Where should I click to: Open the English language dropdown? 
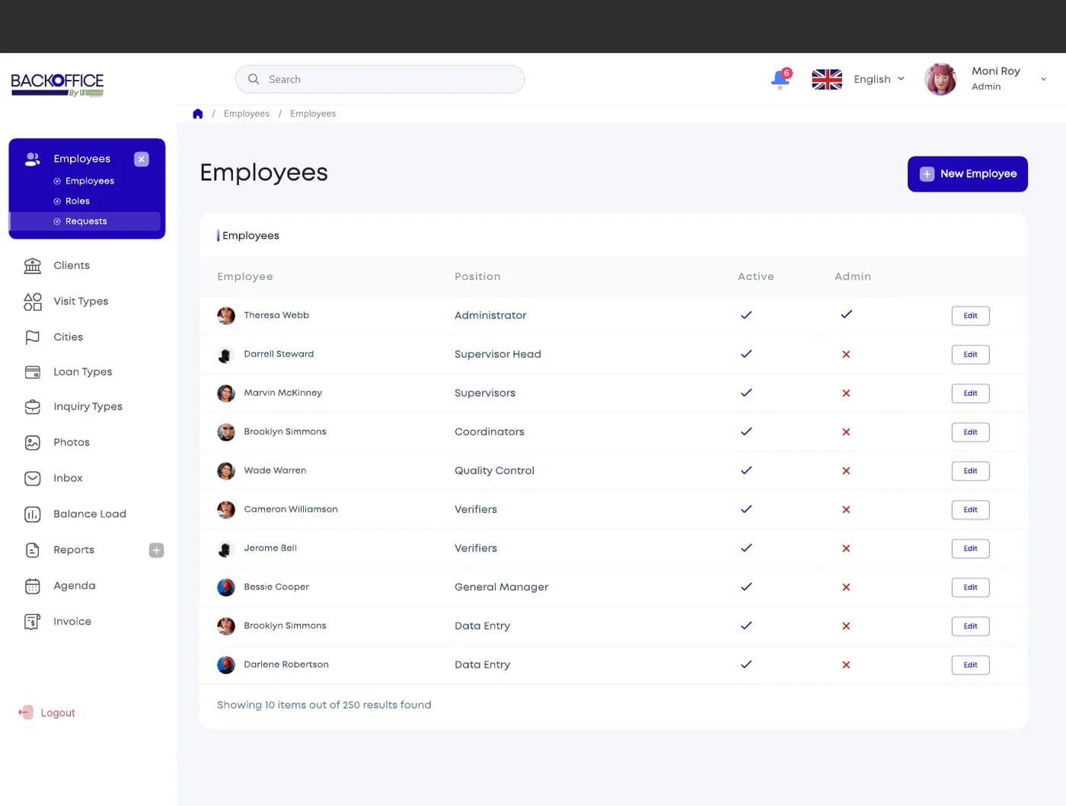pyautogui.click(x=879, y=79)
